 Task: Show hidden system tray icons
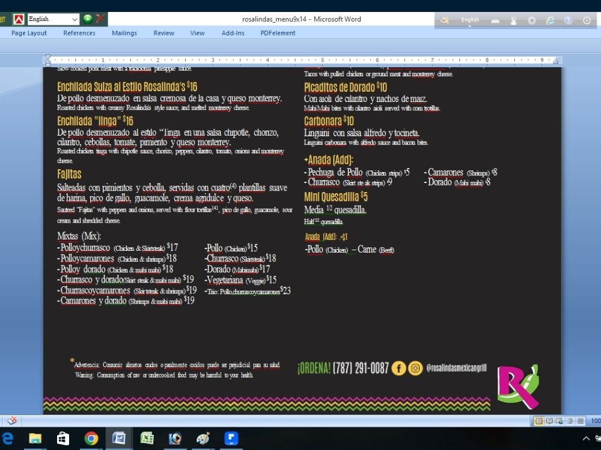pos(586,439)
